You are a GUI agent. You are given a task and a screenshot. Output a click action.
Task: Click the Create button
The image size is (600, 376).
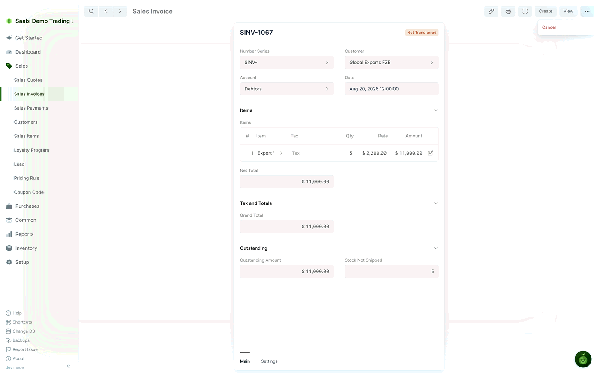[x=546, y=11]
